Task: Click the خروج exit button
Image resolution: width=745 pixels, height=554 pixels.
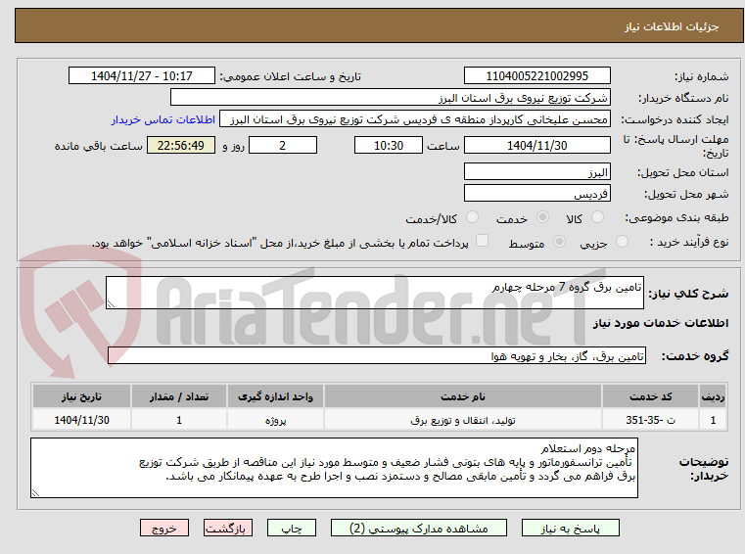Action: tap(163, 528)
